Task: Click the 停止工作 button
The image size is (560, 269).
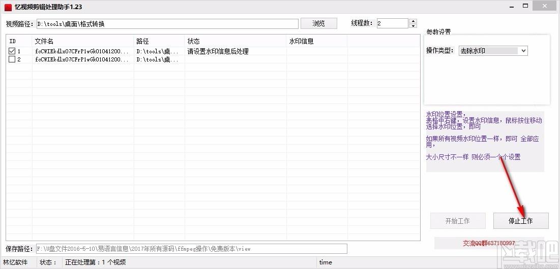Action: coord(521,221)
